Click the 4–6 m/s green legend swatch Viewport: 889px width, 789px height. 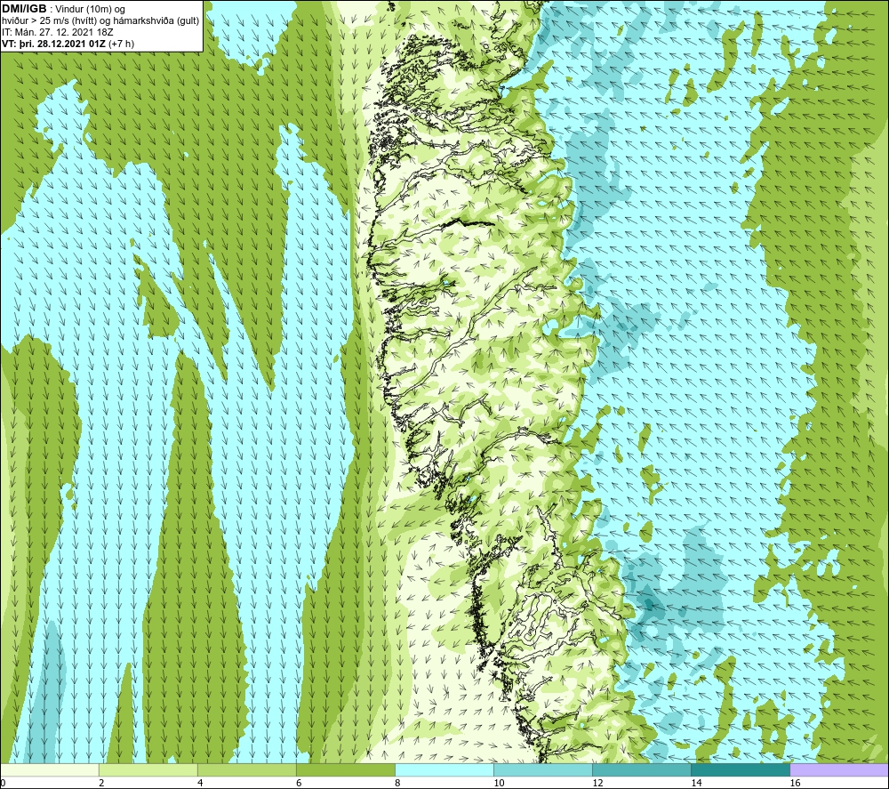point(247,770)
